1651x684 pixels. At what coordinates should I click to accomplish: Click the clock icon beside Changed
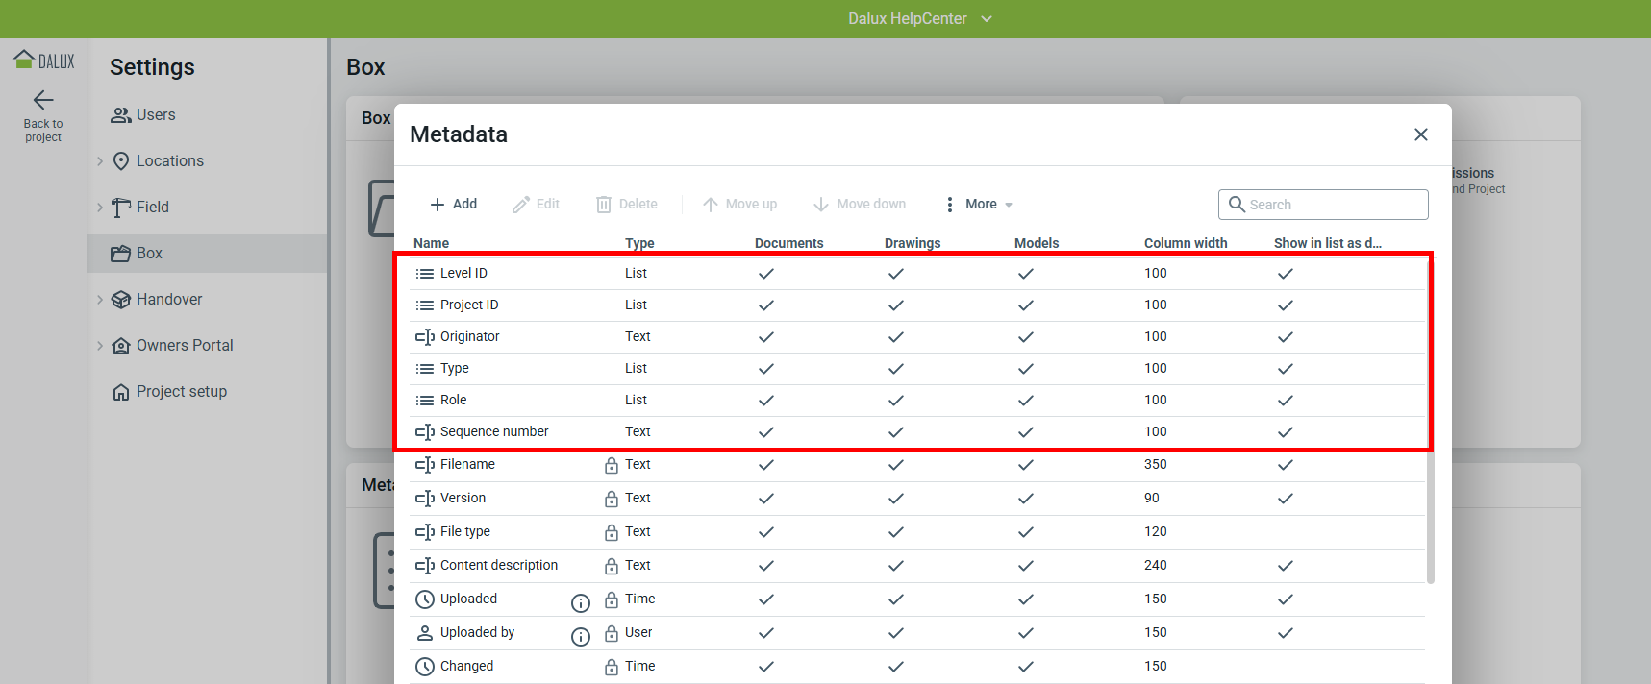click(424, 667)
